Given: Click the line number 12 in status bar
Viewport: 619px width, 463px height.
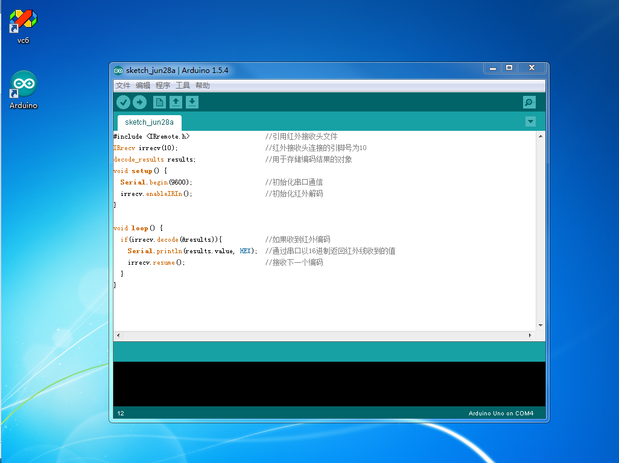Looking at the screenshot, I should (121, 414).
